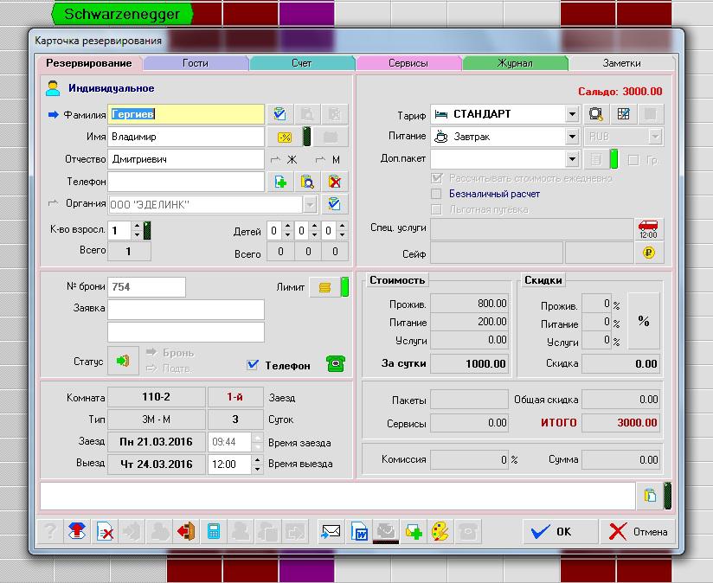
Task: Open the Орган-ия dropdown arrow
Action: [x=310, y=205]
